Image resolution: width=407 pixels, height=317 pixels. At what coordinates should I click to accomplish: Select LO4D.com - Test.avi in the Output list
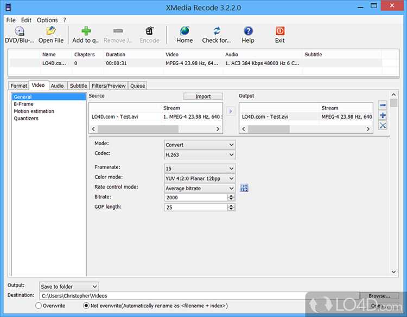tap(265, 117)
